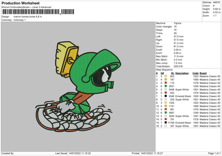Click code 1023 in stop row 1
The width and height of the screenshot is (222, 156).
[196, 76]
